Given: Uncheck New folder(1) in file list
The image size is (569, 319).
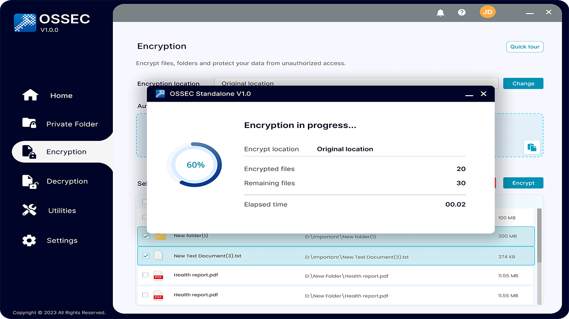Looking at the screenshot, I should click(146, 236).
